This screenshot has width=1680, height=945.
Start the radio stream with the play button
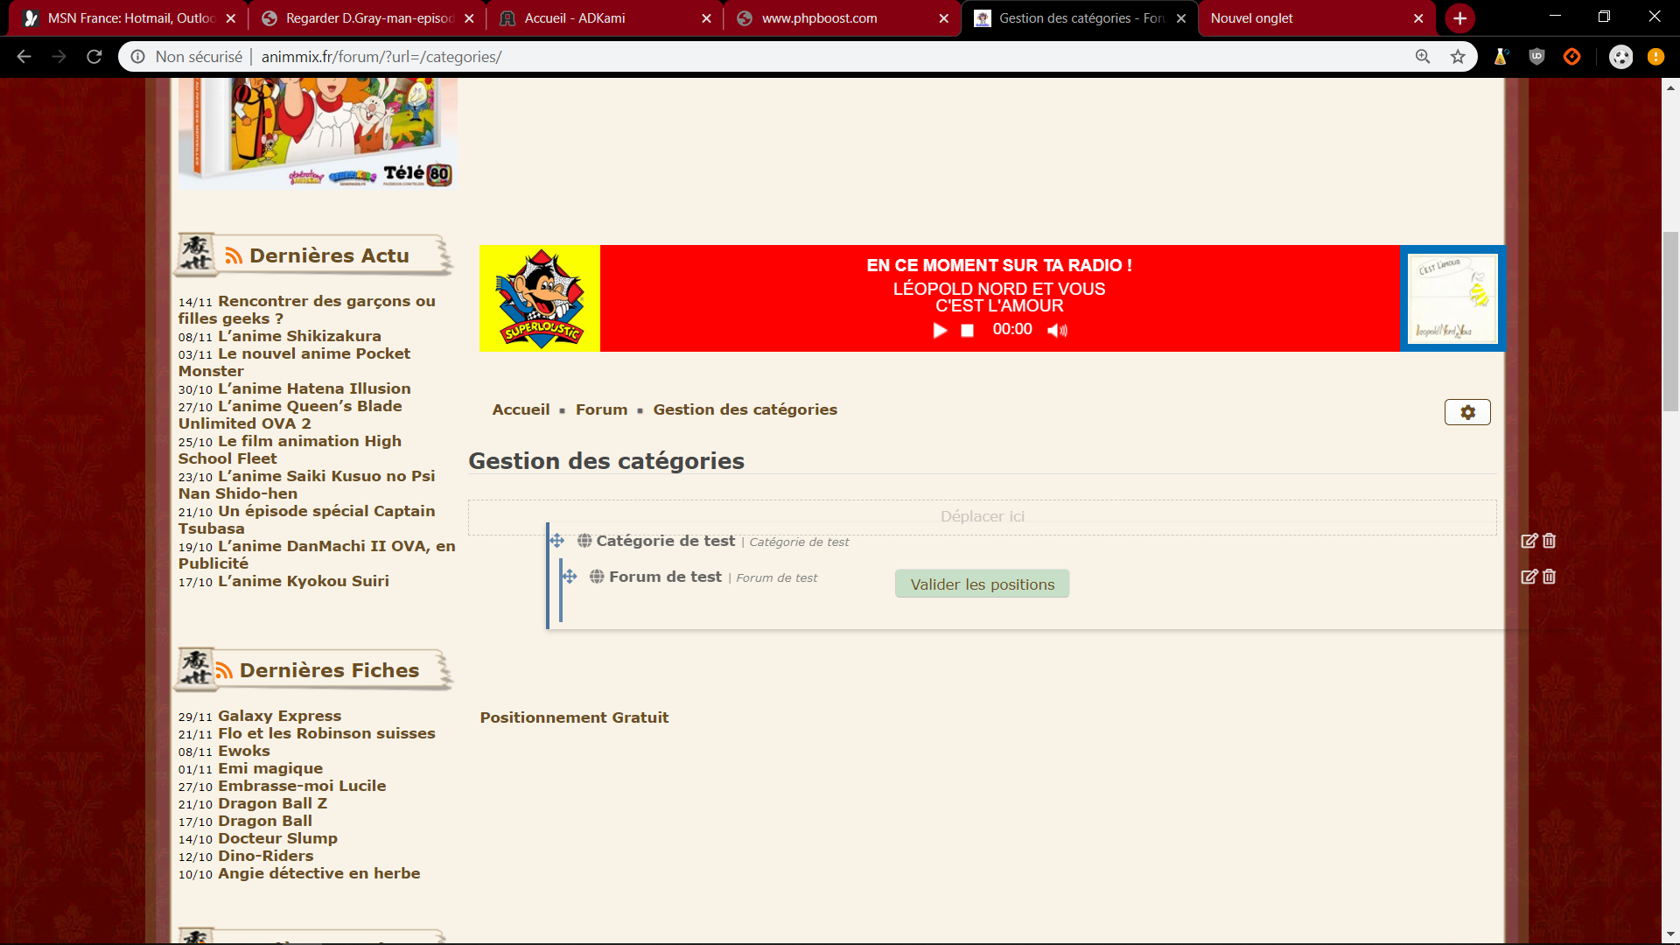coord(940,331)
